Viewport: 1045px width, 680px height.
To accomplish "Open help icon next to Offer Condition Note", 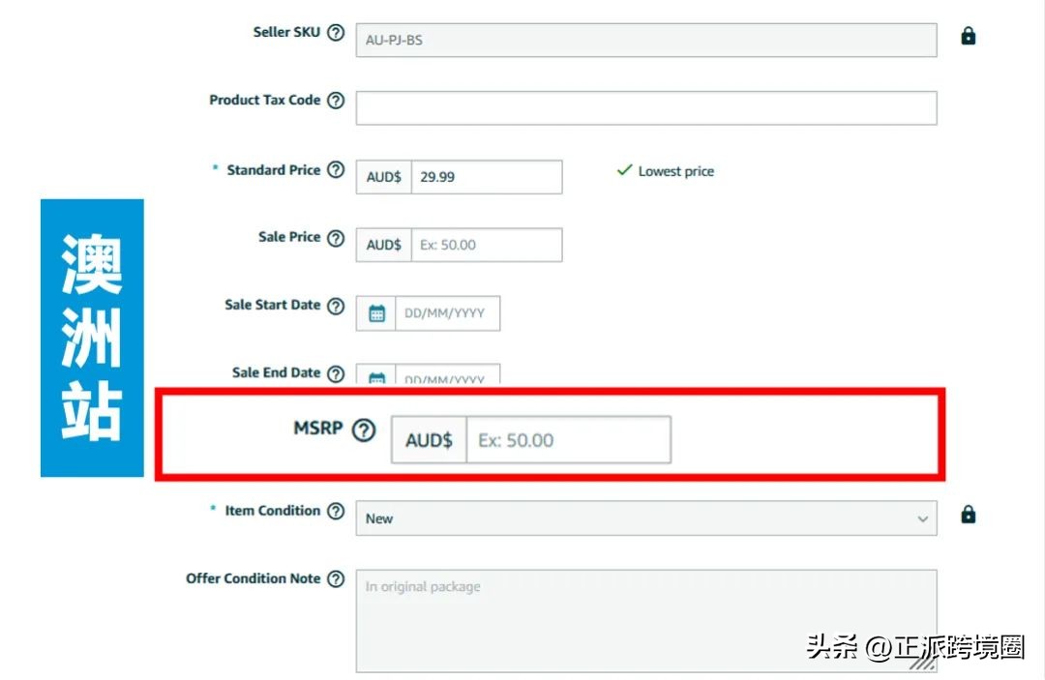I will point(336,578).
